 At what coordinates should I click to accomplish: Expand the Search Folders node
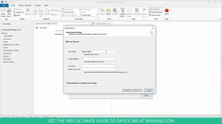click(2, 62)
